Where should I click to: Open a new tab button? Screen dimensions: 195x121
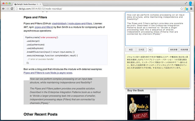tap(45, 5)
